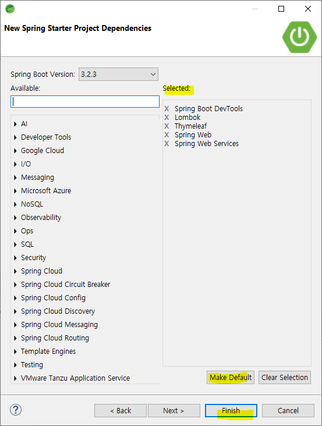The width and height of the screenshot is (322, 426).
Task: Expand the Google Cloud arrow
Action: [x=15, y=151]
